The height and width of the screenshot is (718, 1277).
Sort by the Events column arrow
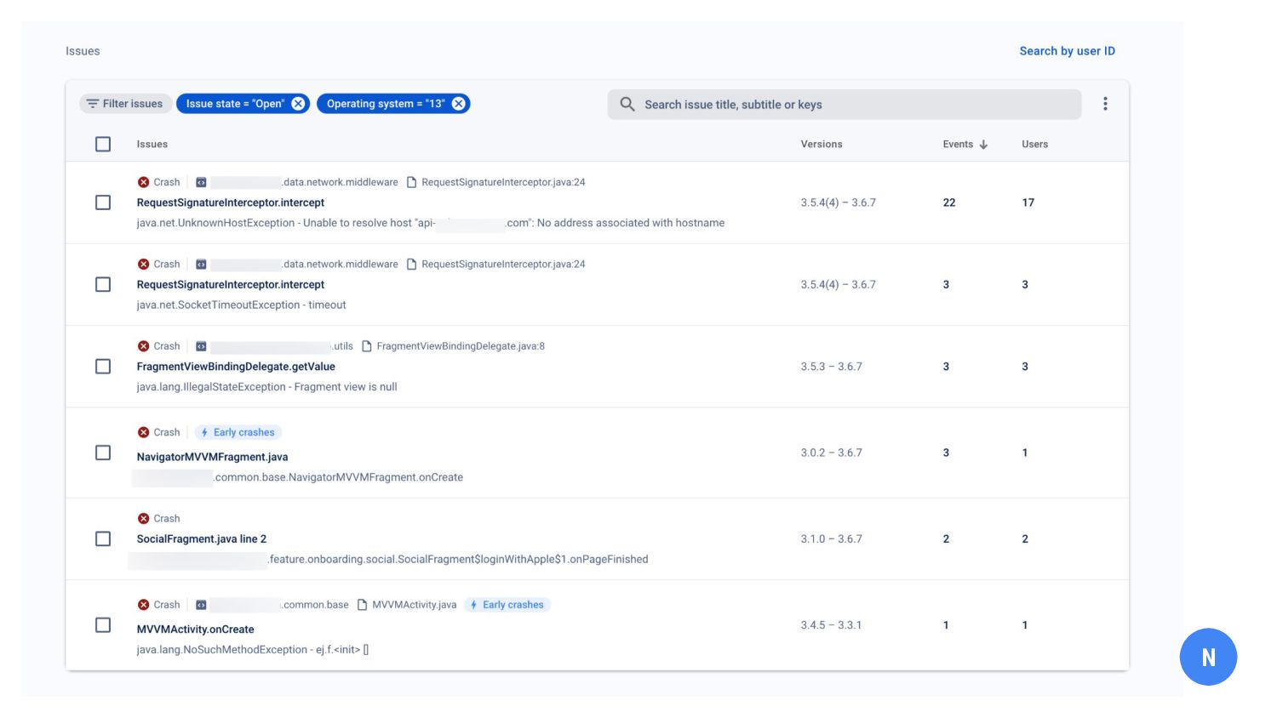coord(983,145)
